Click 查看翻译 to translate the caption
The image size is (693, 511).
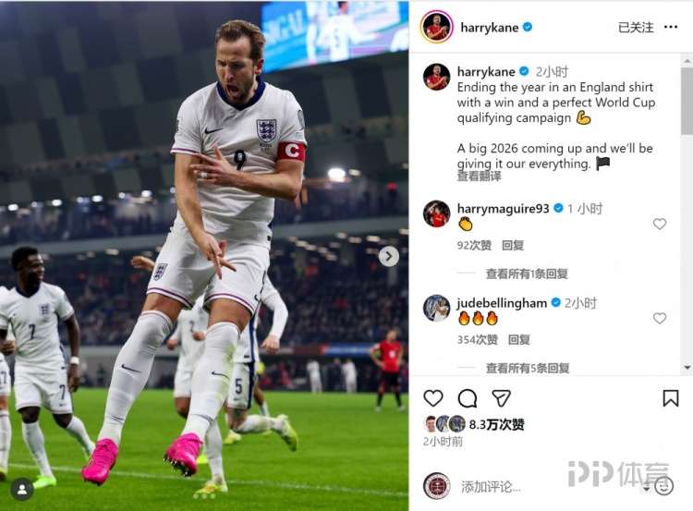pyautogui.click(x=479, y=176)
